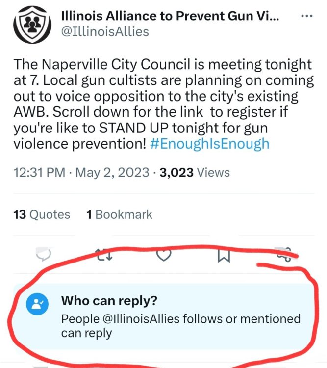Viewport: 327px width, 368px height.
Task: Like the tweet with heart icon
Action: 164,255
